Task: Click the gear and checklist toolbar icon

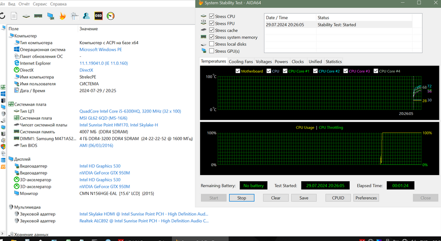Action: tap(75, 16)
